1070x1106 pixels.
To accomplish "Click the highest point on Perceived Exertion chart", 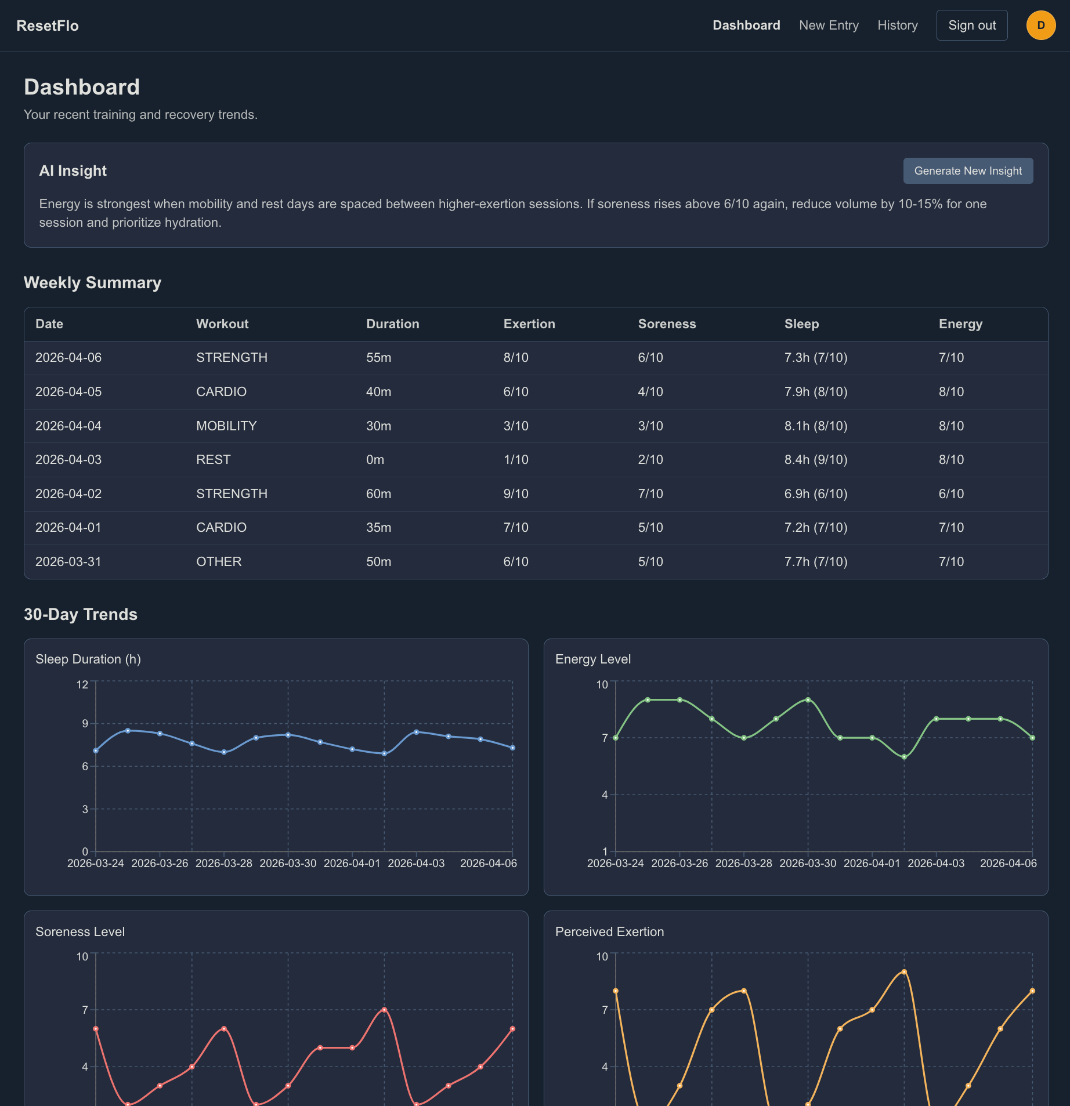I will [x=904, y=972].
